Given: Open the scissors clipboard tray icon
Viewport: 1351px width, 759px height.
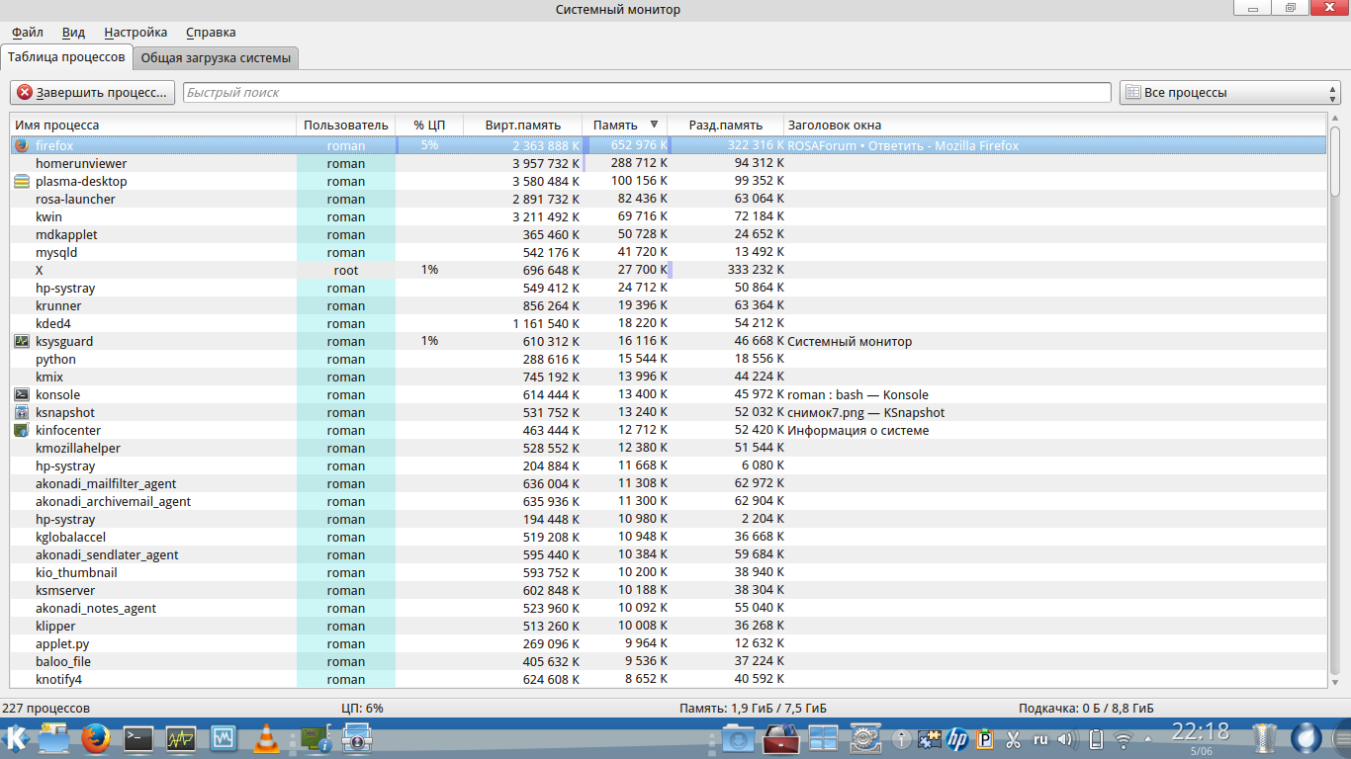Looking at the screenshot, I should 1013,739.
